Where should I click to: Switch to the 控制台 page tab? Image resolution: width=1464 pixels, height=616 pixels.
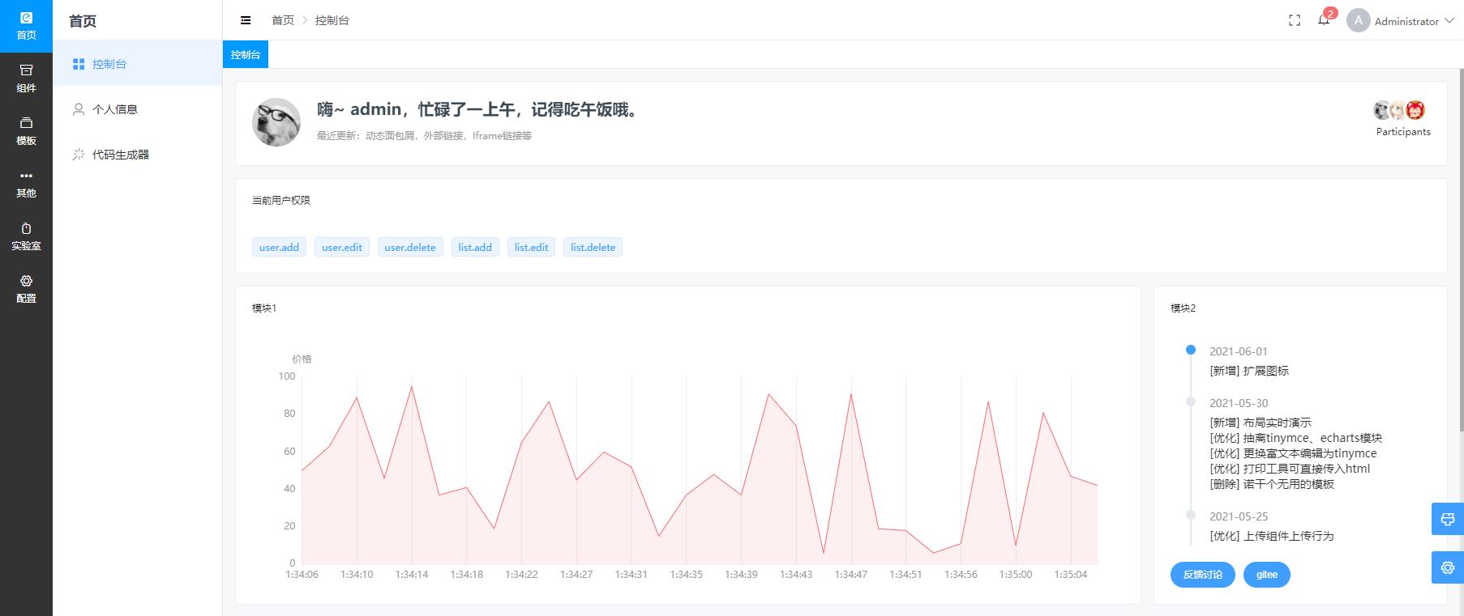point(246,54)
